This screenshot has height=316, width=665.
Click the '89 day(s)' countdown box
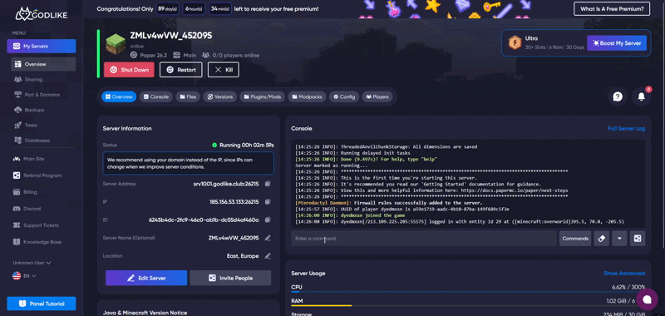pos(167,8)
